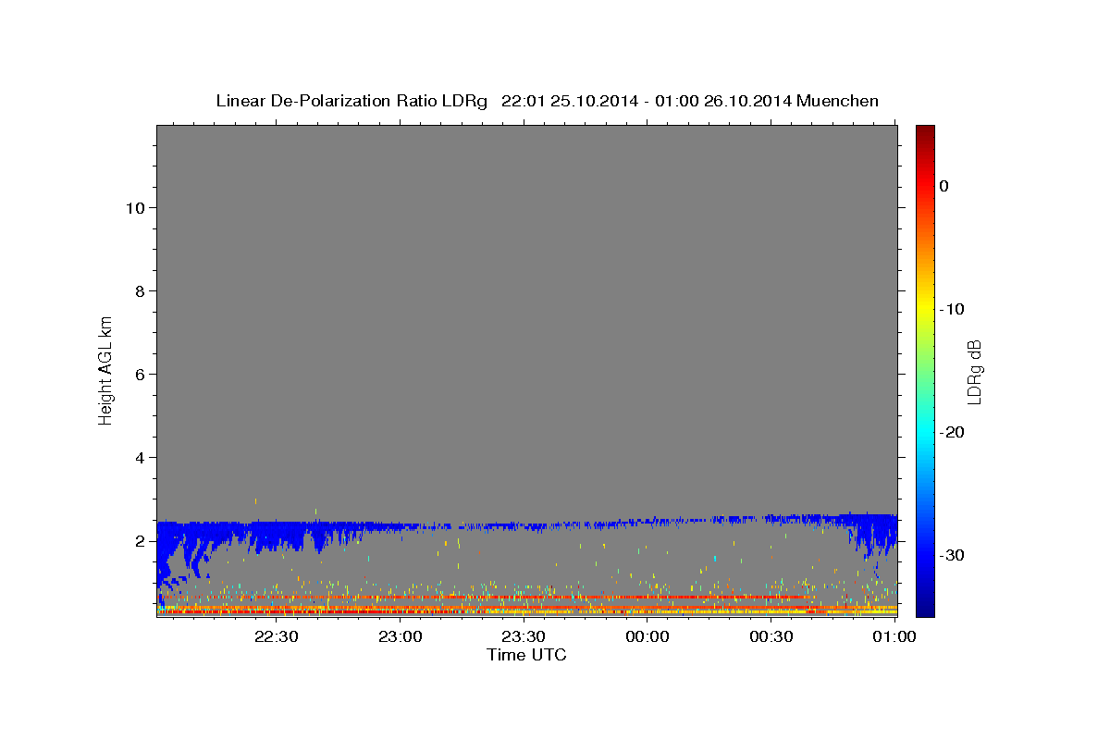The height and width of the screenshot is (740, 1110).
Task: Click the 'Height AGL km' axis label
Action: 105,369
